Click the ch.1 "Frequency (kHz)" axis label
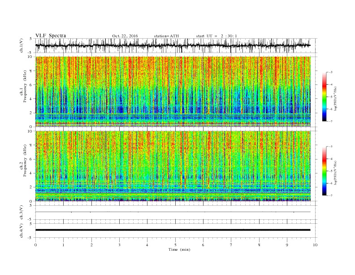355x275 pixels. click(x=25, y=86)
